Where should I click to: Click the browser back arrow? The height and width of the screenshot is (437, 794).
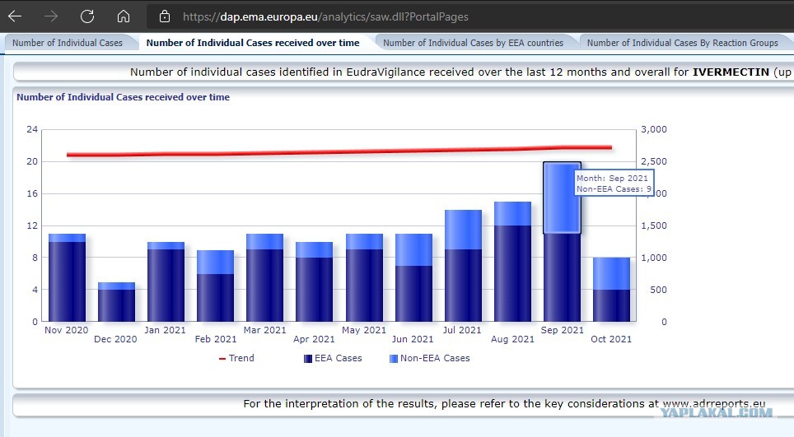15,16
